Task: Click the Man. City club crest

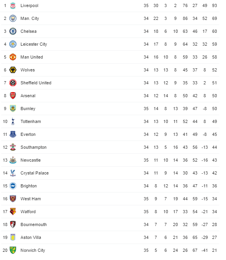Action: [x=13, y=18]
